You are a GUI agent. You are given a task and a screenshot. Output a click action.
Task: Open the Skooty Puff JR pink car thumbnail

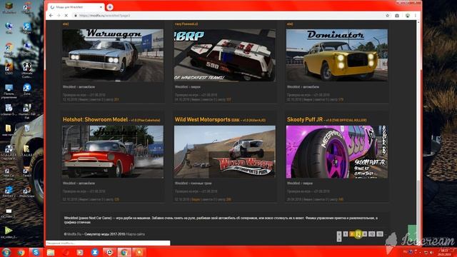337,152
